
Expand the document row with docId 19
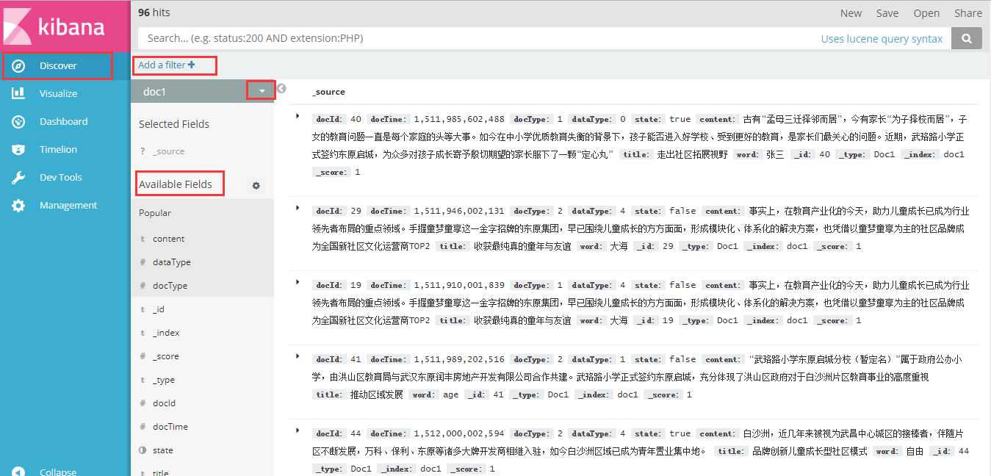(298, 282)
